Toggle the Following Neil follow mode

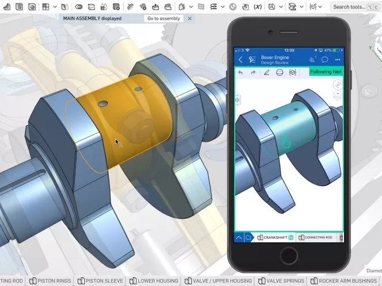pyautogui.click(x=326, y=72)
